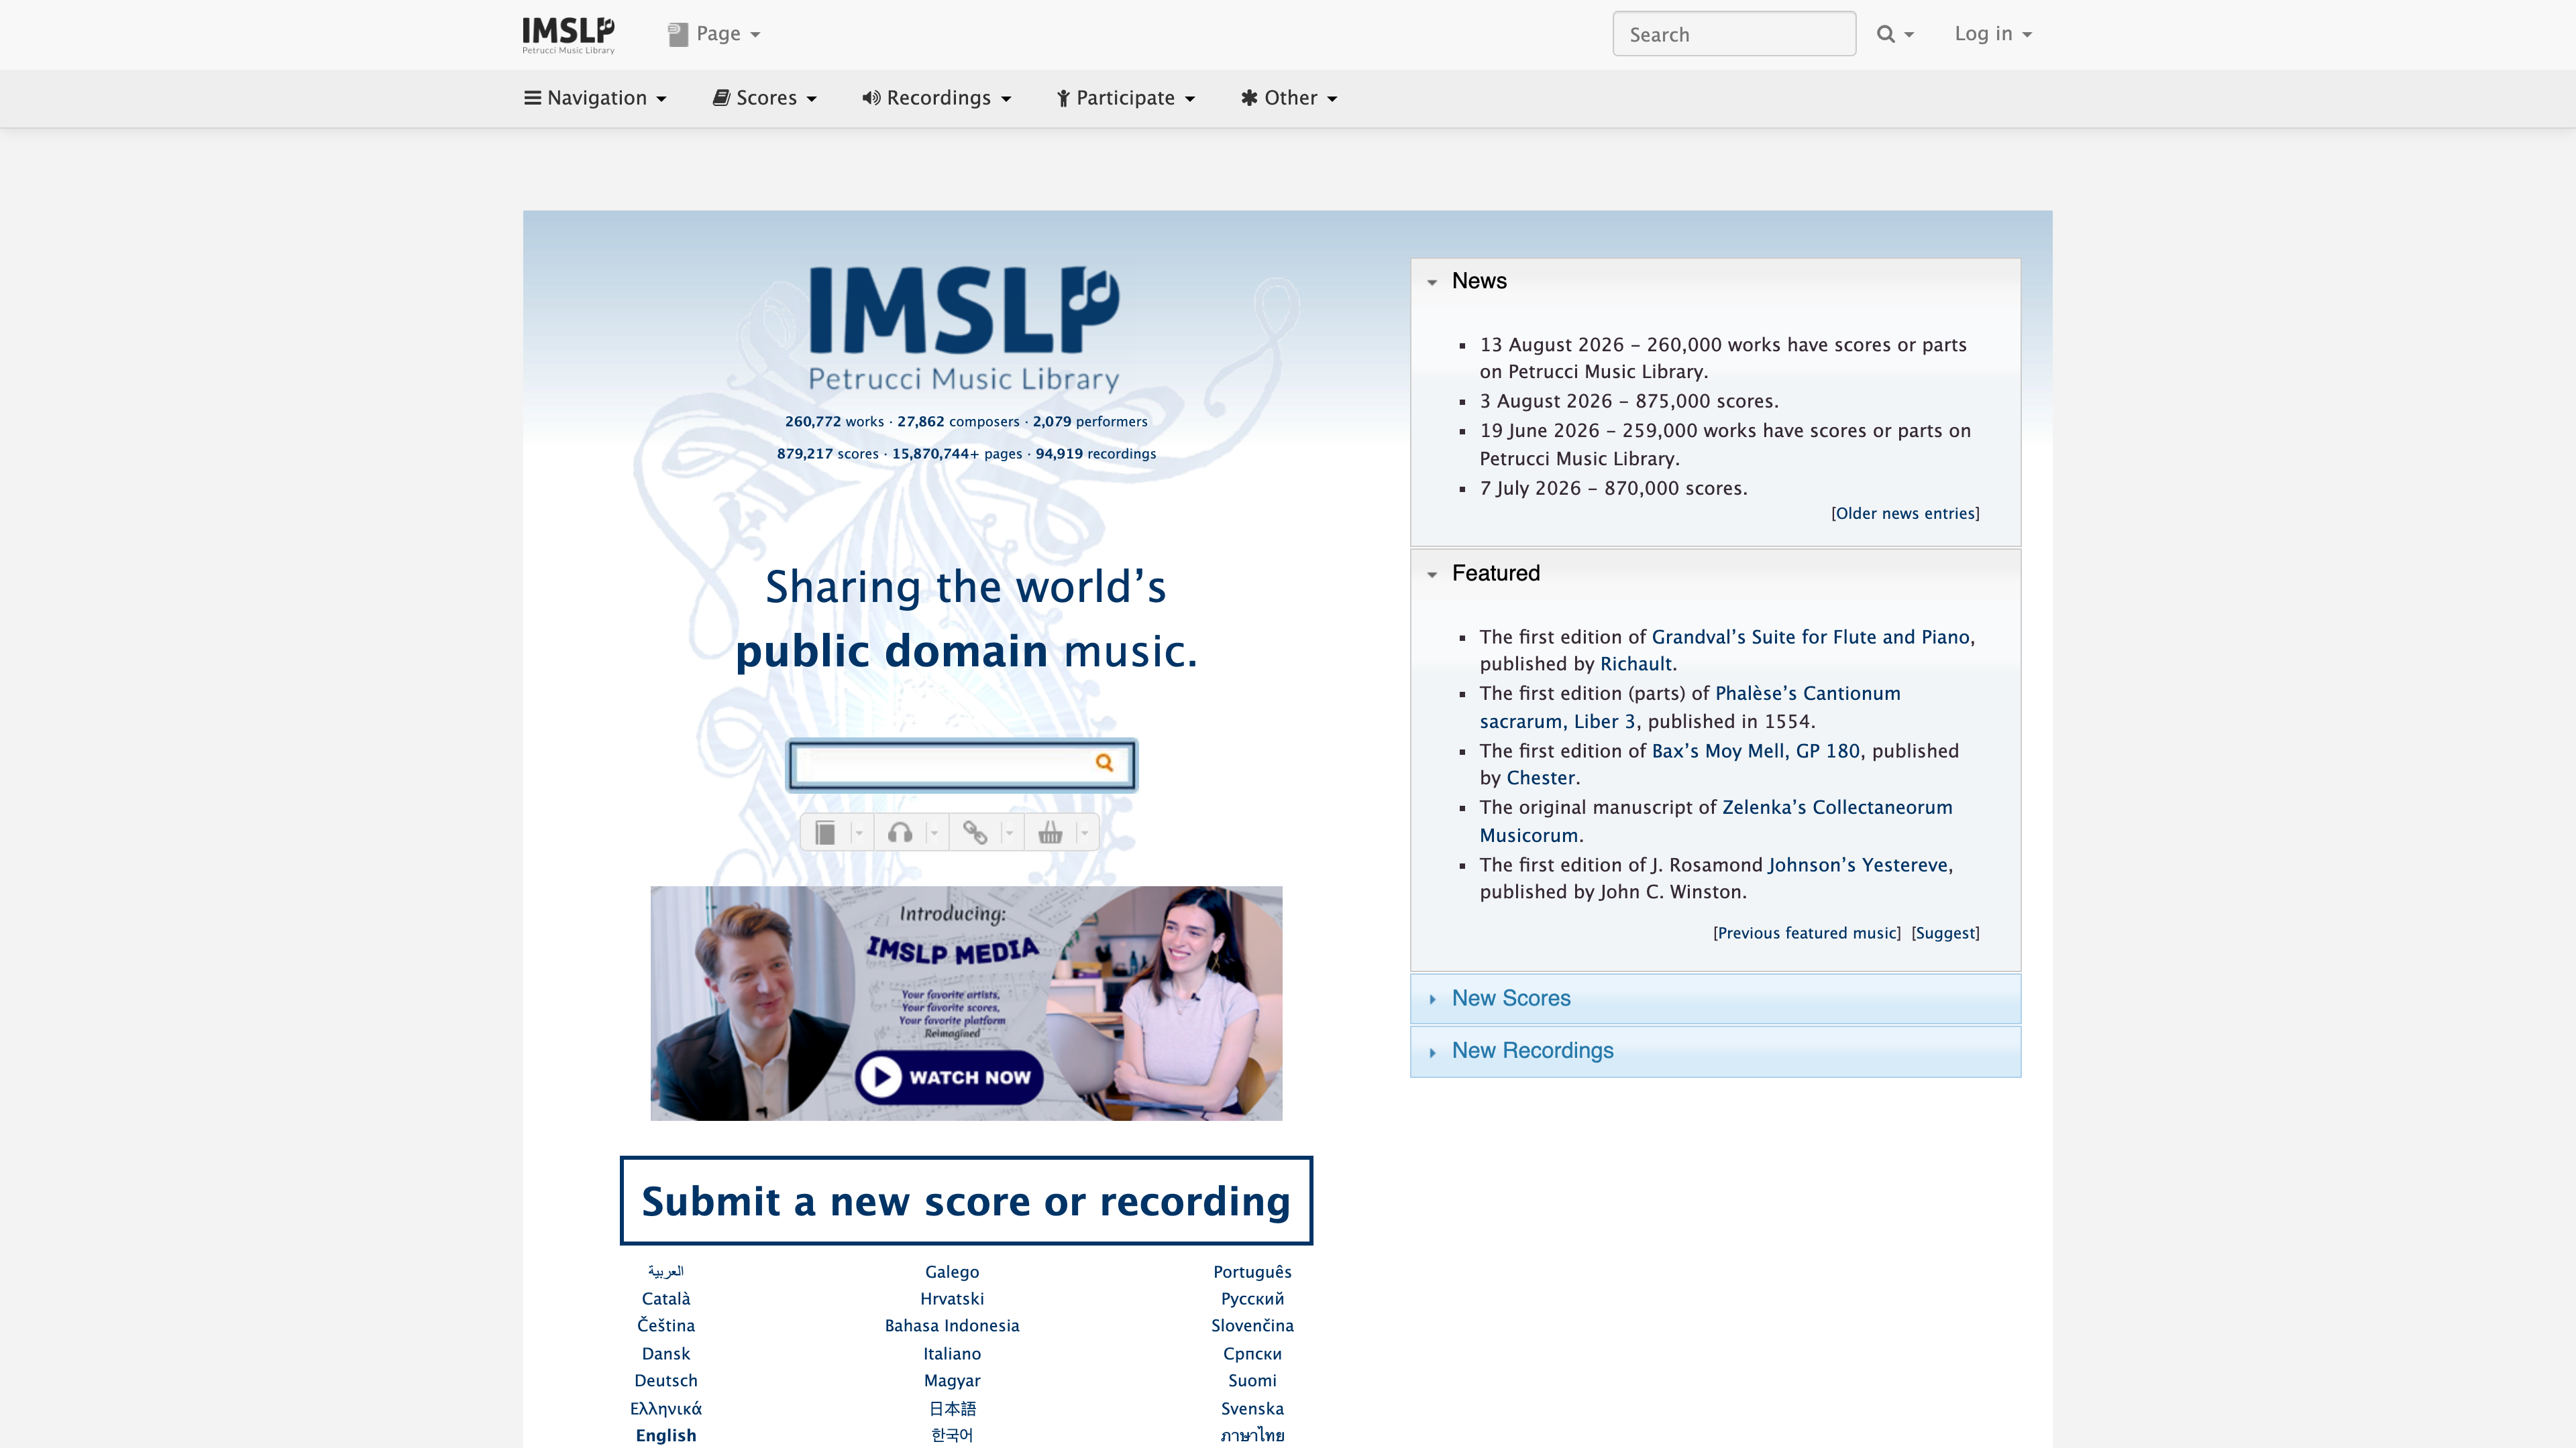
Task: Switch language to Català
Action: (x=666, y=1299)
